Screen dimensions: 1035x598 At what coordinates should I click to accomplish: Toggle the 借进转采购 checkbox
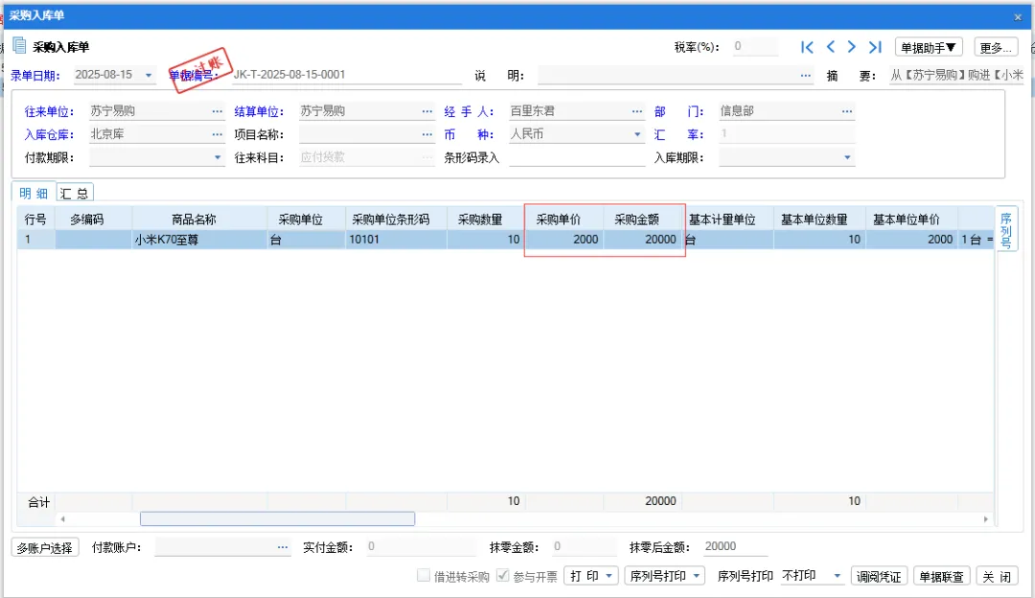click(424, 576)
